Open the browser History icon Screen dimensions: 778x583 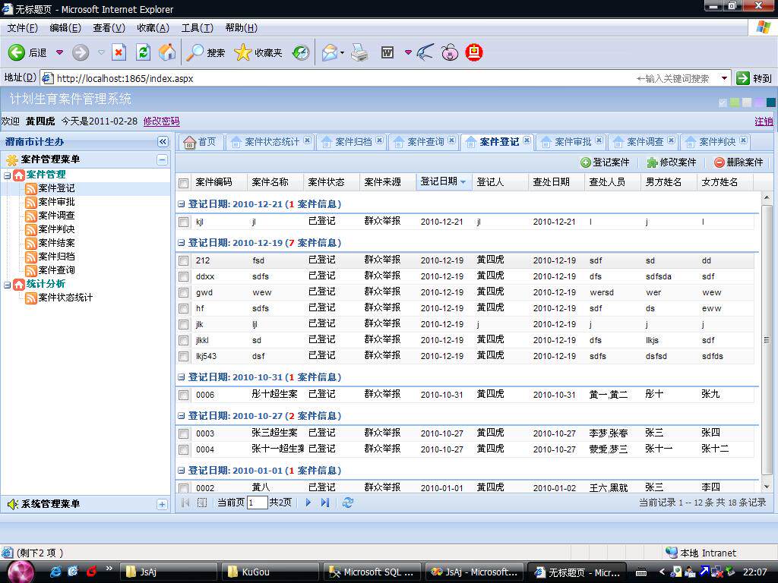tap(301, 52)
